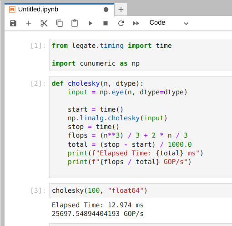The image size is (232, 226).
Task: Click output 'Elapsed Time: 12.974 ms'
Action: pyautogui.click(x=98, y=205)
